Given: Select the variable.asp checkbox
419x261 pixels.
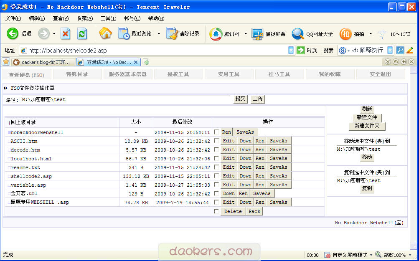Looking at the screenshot, I should [216, 185].
